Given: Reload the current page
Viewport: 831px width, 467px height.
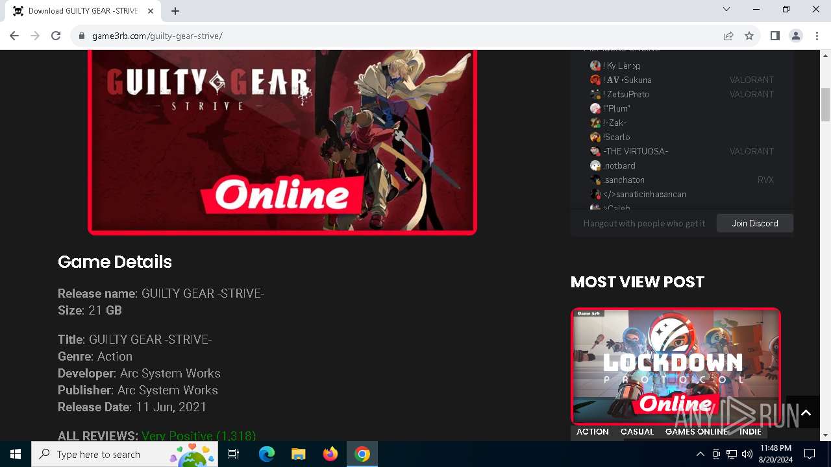Looking at the screenshot, I should (56, 36).
